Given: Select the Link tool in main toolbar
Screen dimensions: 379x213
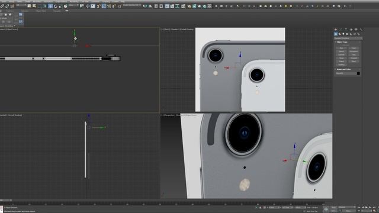Looking at the screenshot, I should [x=2, y=6].
